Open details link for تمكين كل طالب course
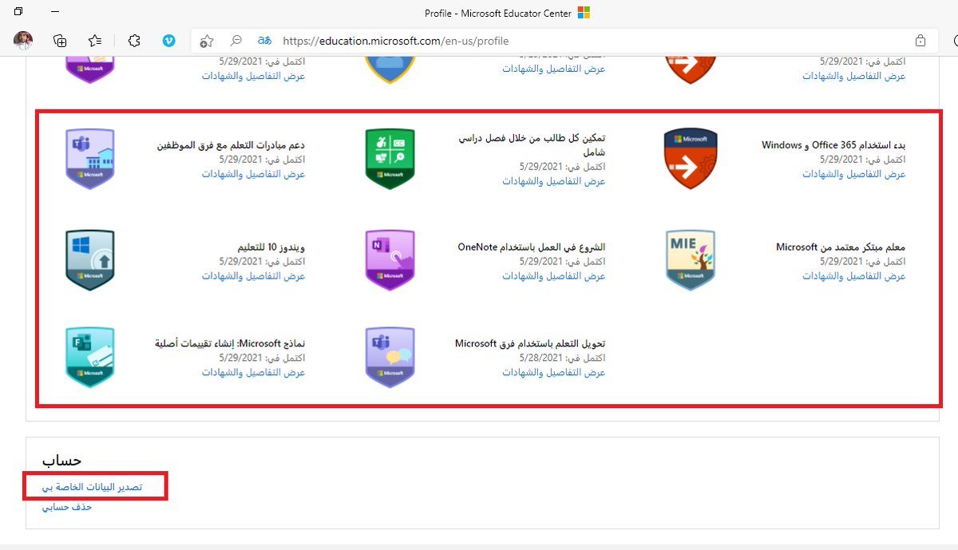The image size is (958, 550). point(554,181)
